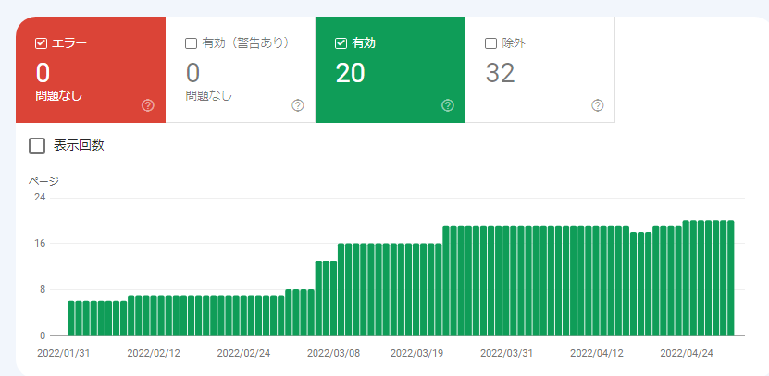Open help icon on the 除外 card
Image resolution: width=769 pixels, height=376 pixels.
point(598,105)
